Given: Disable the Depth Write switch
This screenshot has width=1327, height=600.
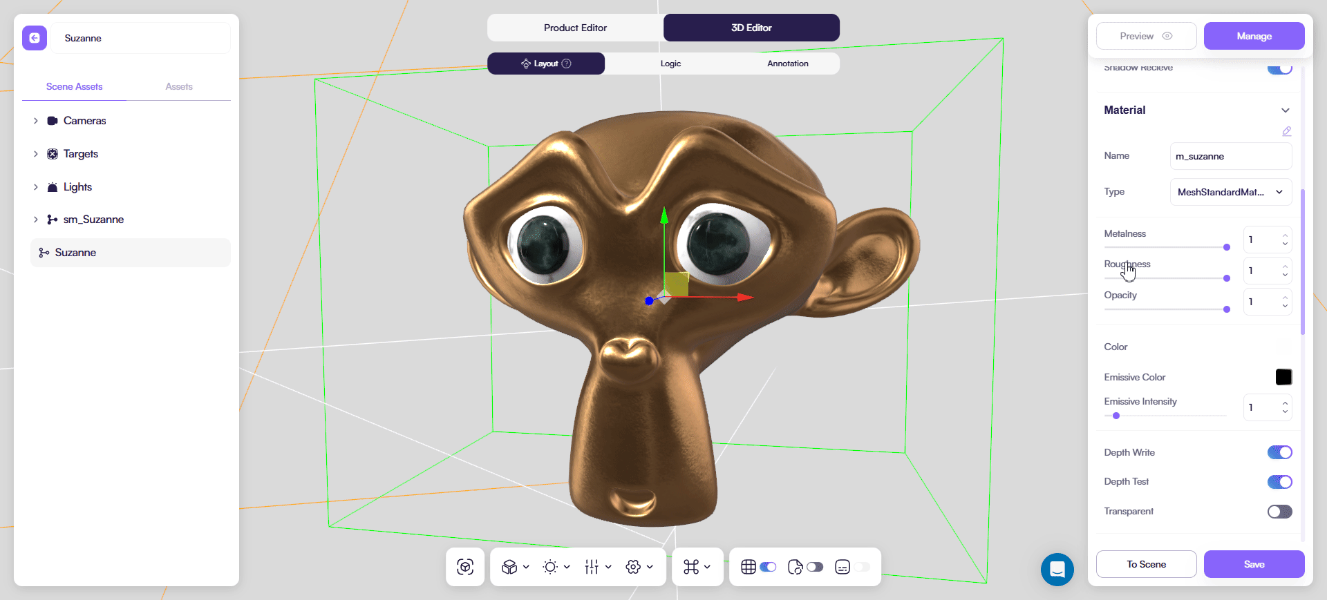Looking at the screenshot, I should tap(1279, 452).
